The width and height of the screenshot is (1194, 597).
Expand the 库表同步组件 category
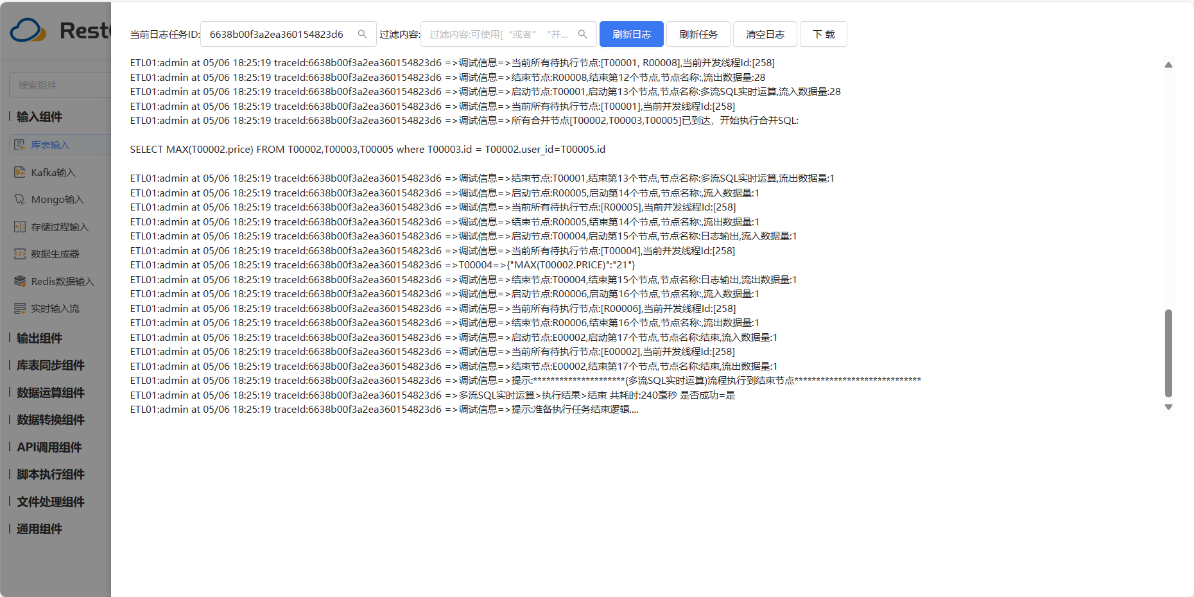pyautogui.click(x=50, y=365)
